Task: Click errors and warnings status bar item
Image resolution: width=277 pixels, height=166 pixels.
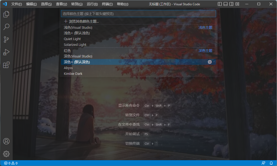Action: point(11,163)
